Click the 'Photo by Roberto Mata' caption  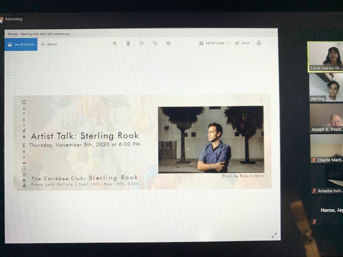click(243, 176)
